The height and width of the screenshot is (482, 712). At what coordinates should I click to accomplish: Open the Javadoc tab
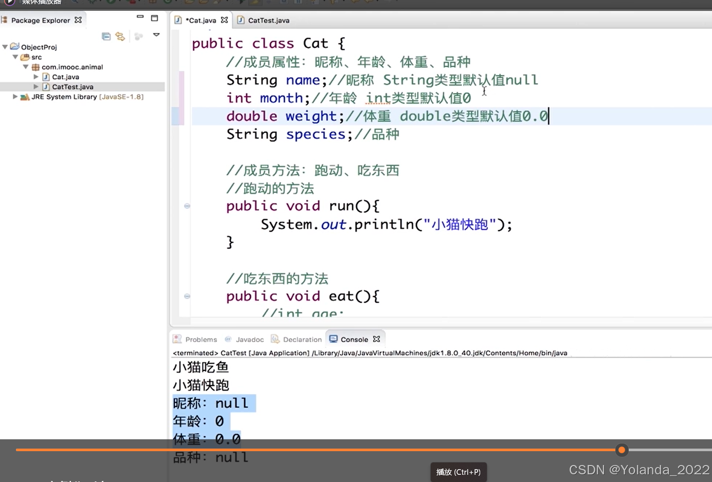(x=250, y=339)
